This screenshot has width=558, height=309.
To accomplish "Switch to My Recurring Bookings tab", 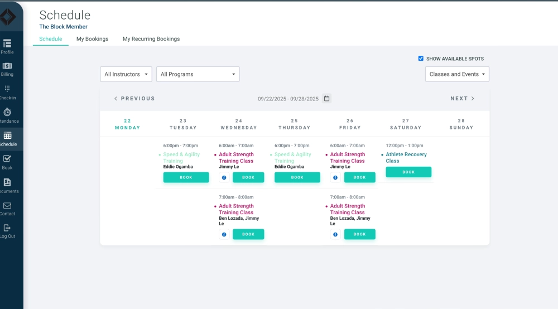I will click(x=151, y=39).
